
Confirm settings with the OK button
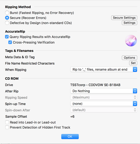coord(70,137)
